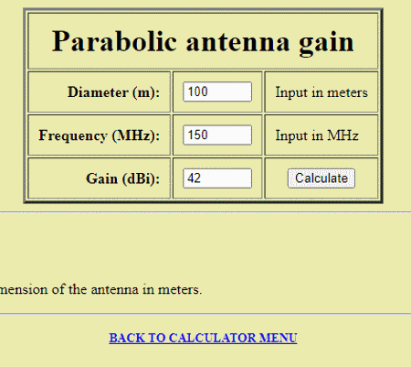Click the Calculate button

click(321, 178)
